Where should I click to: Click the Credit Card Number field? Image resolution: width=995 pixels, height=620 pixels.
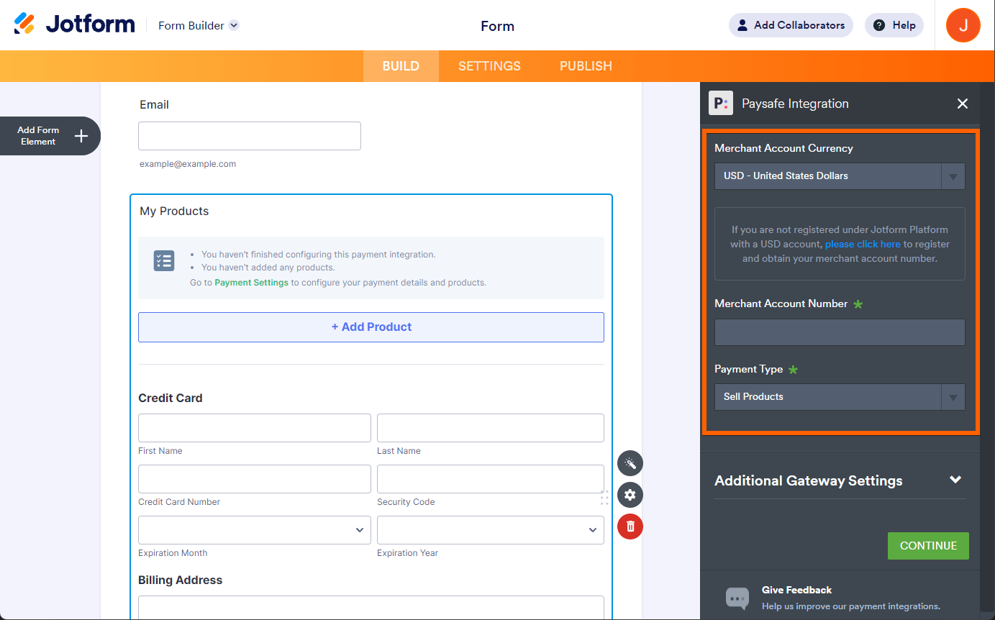[x=255, y=479]
